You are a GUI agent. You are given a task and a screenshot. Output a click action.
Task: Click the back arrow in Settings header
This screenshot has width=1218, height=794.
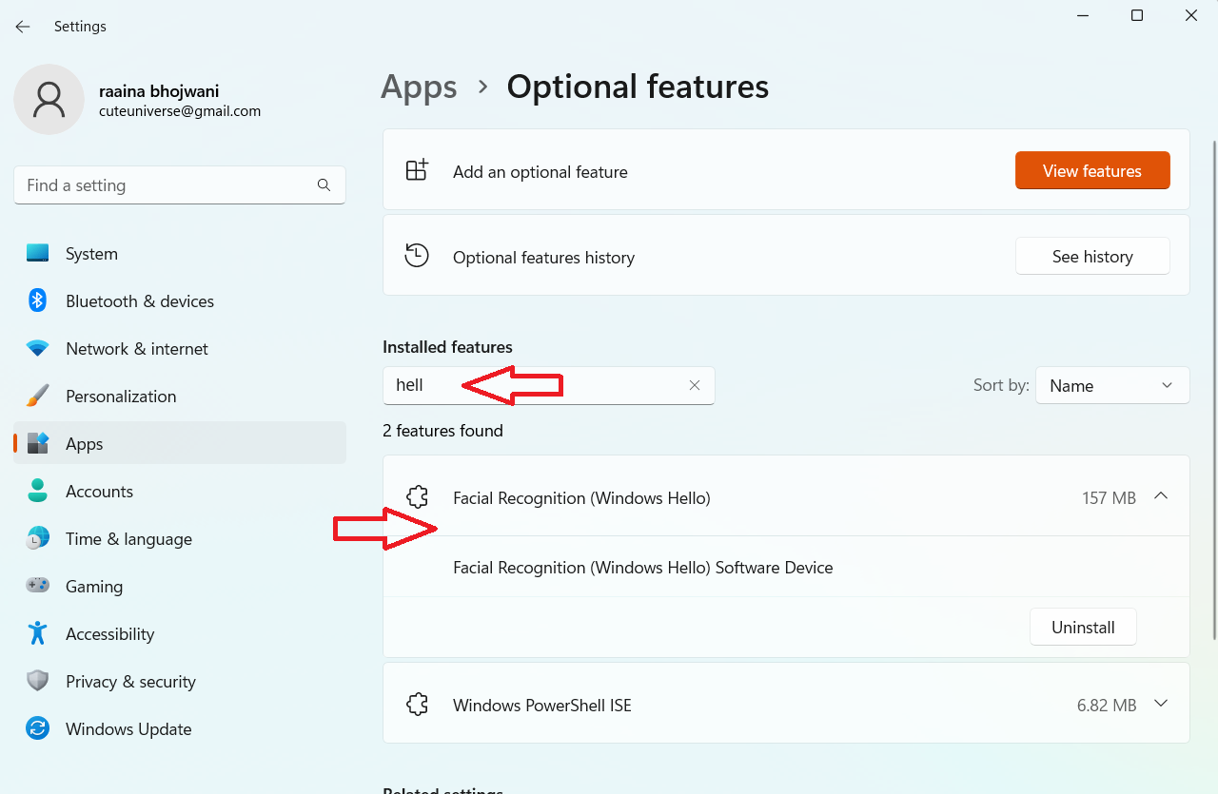(x=23, y=27)
